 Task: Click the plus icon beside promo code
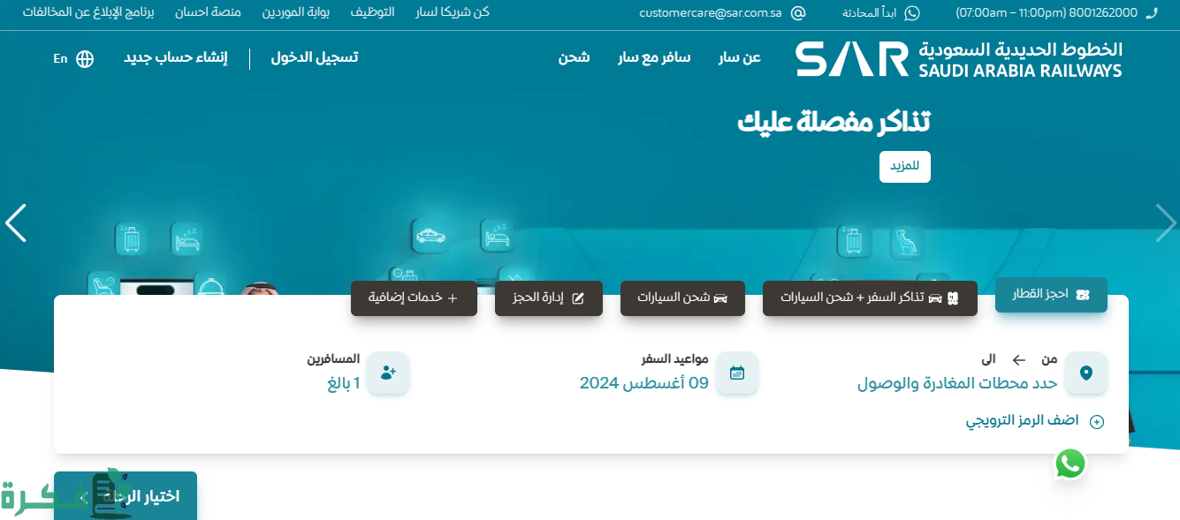(1097, 422)
